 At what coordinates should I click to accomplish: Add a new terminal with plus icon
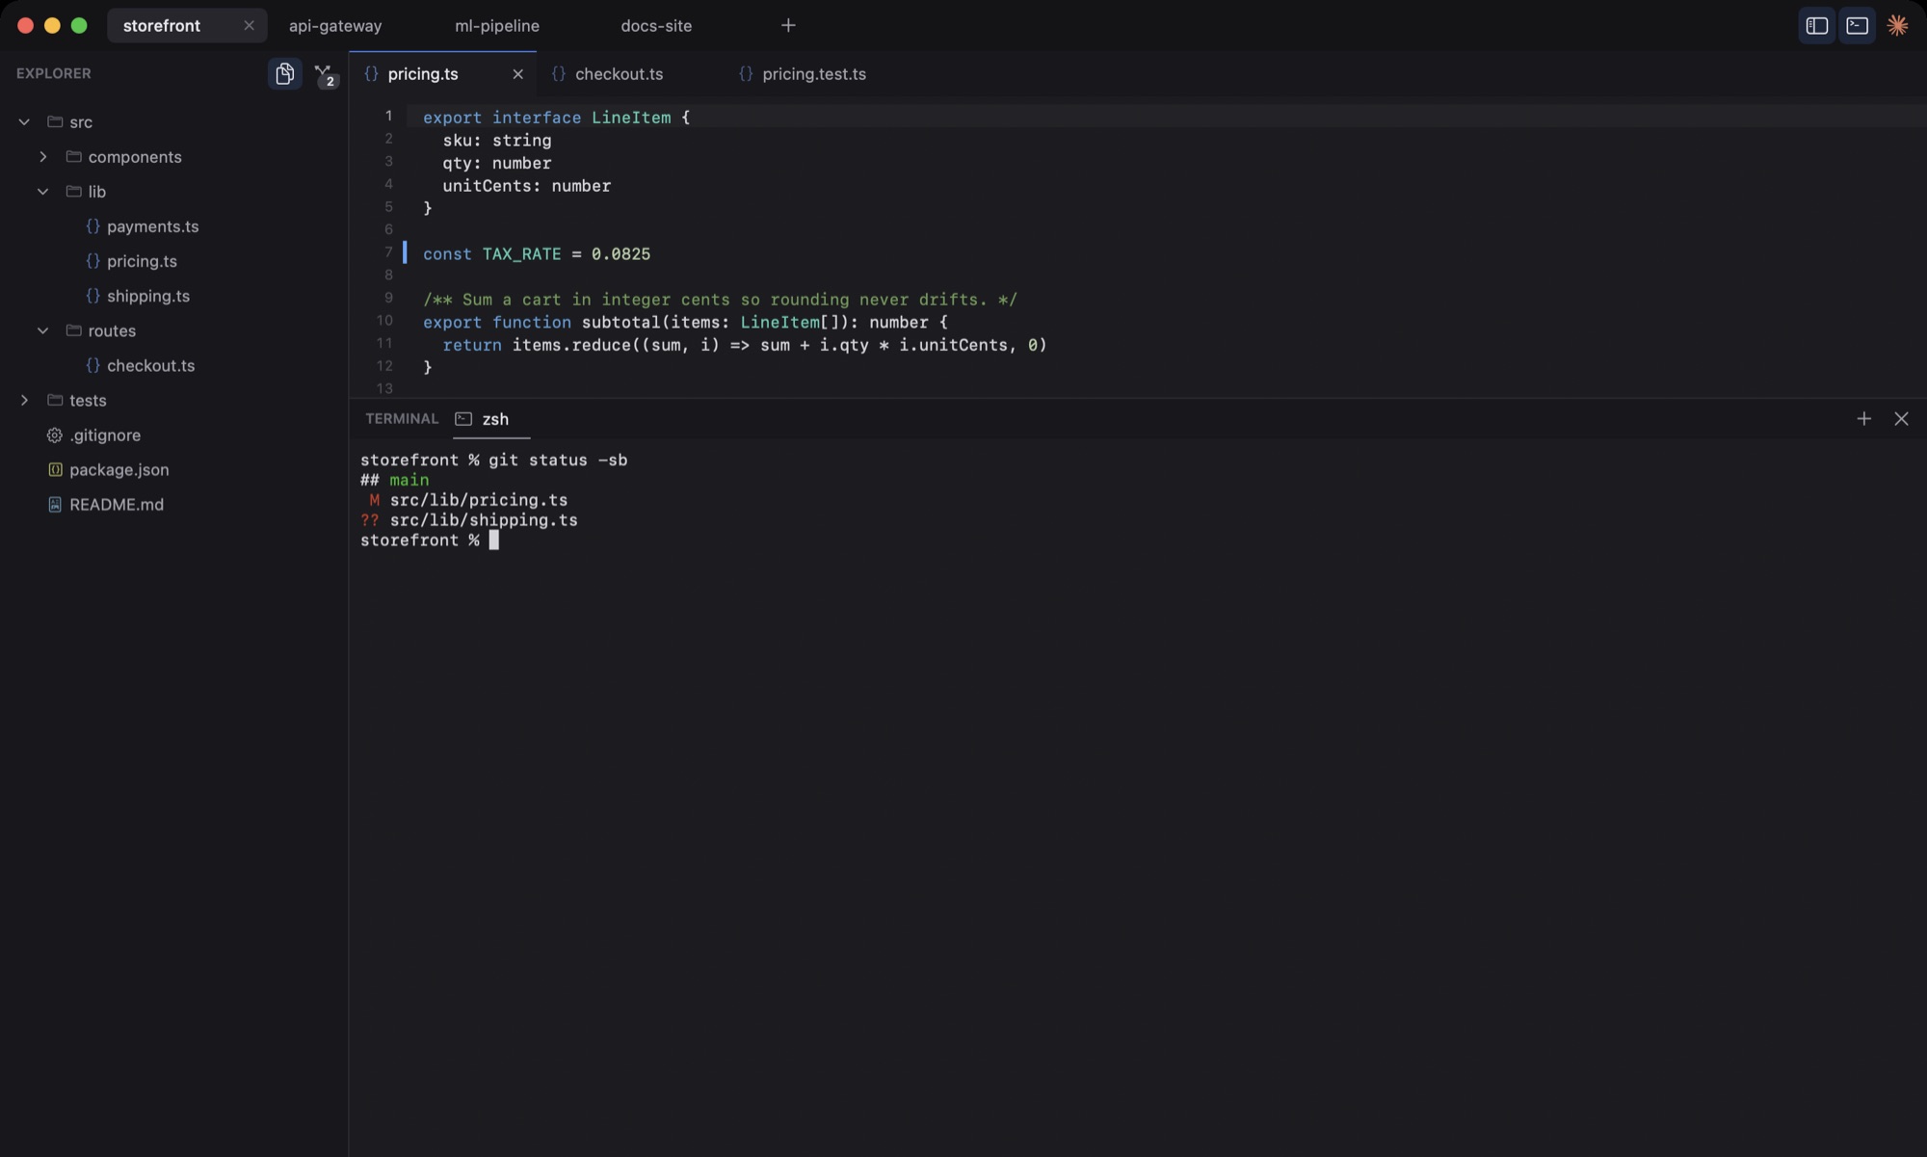pyautogui.click(x=1863, y=419)
